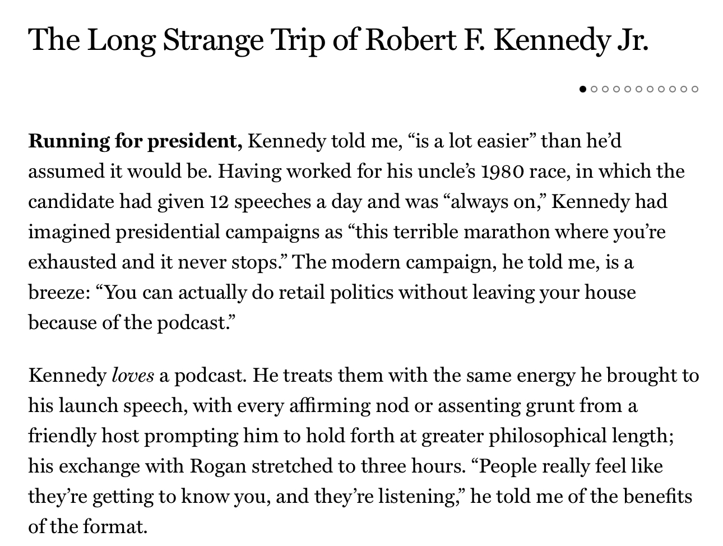Click the first filled pagination dot

[583, 89]
